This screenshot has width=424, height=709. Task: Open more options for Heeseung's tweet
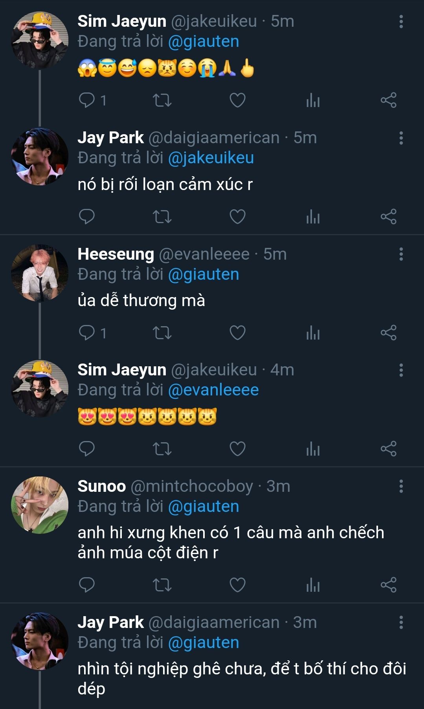(401, 254)
